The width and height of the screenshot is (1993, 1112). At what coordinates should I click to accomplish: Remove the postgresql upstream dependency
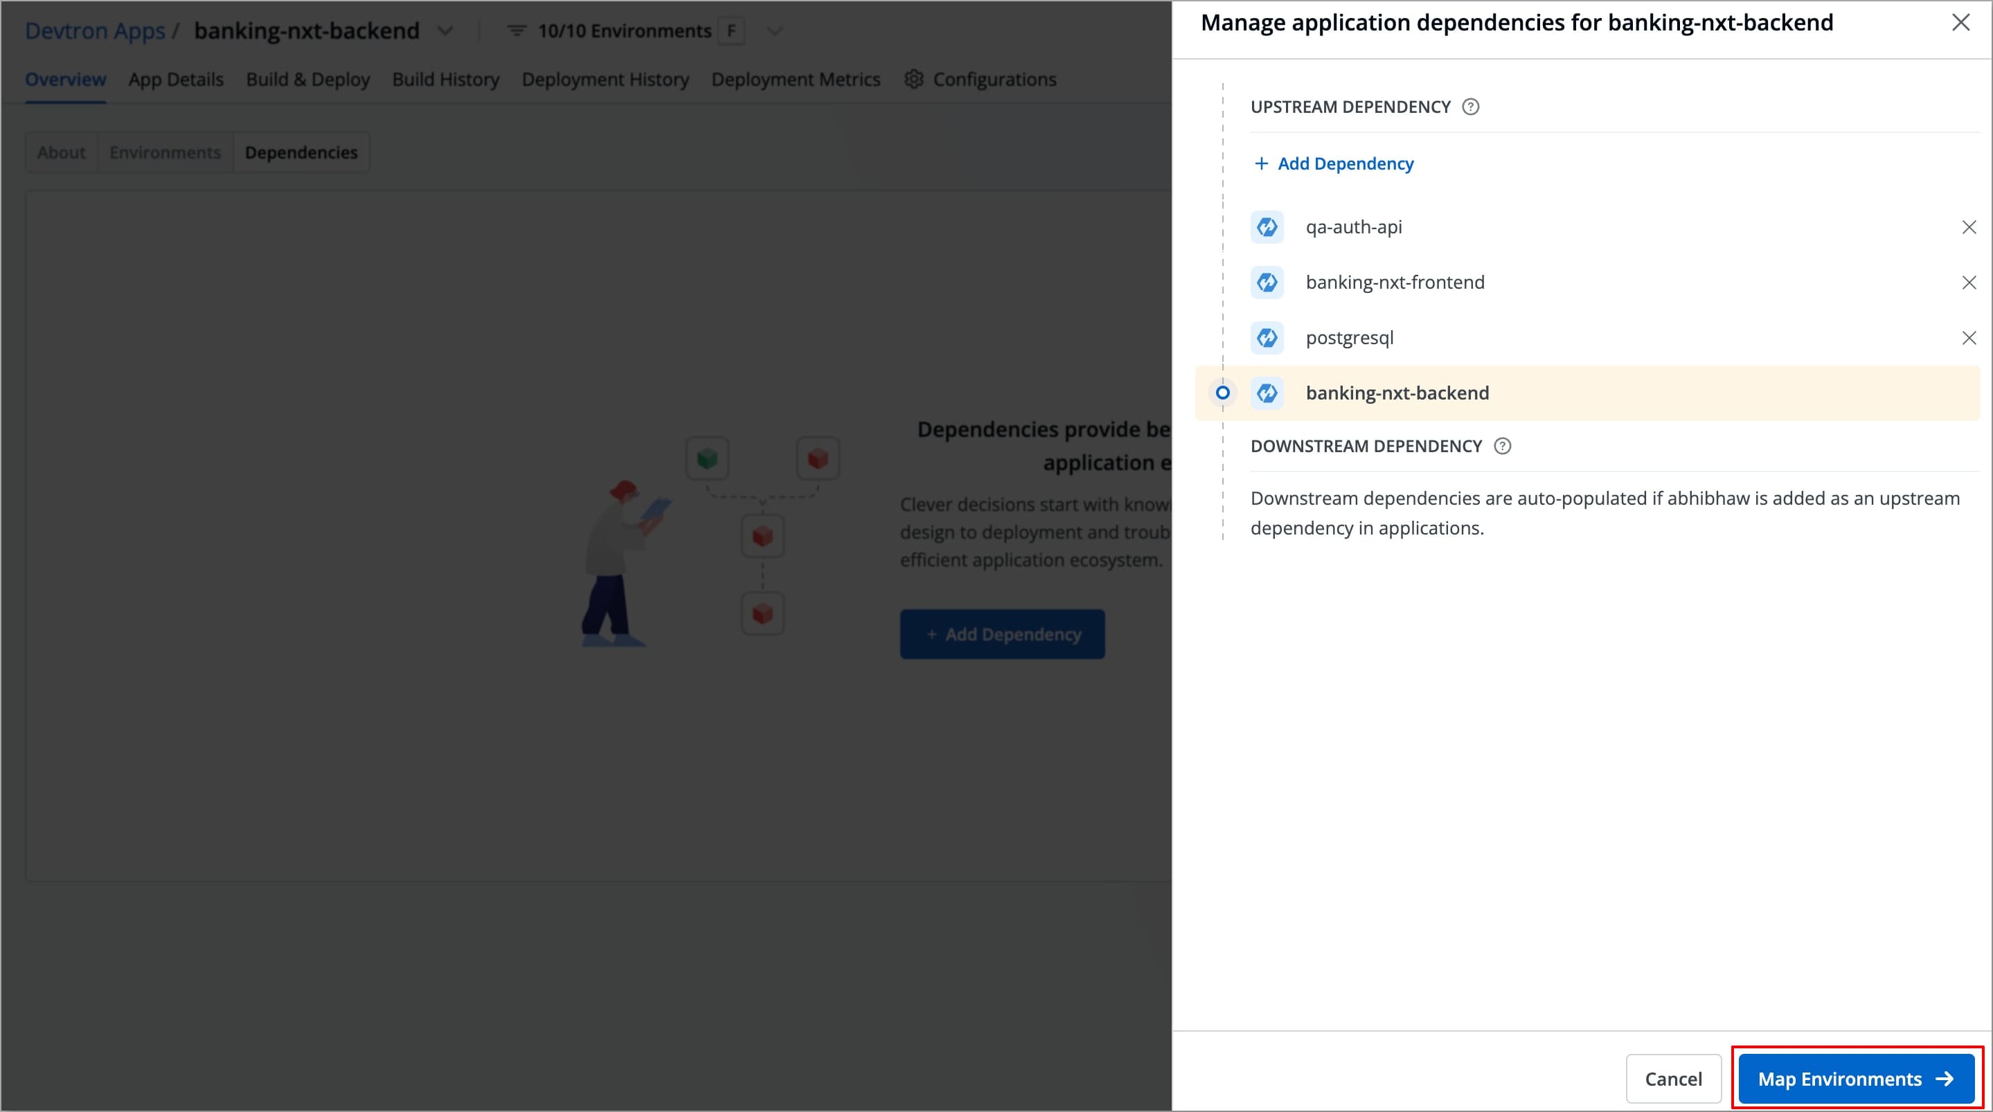point(1968,337)
